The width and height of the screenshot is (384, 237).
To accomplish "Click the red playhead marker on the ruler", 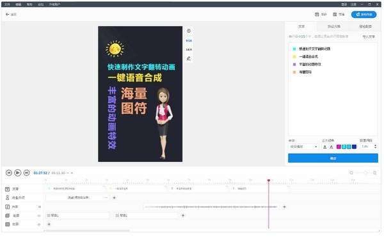I will (269, 181).
